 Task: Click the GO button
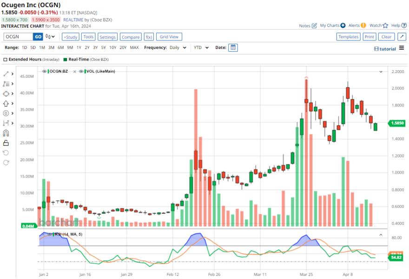point(38,37)
